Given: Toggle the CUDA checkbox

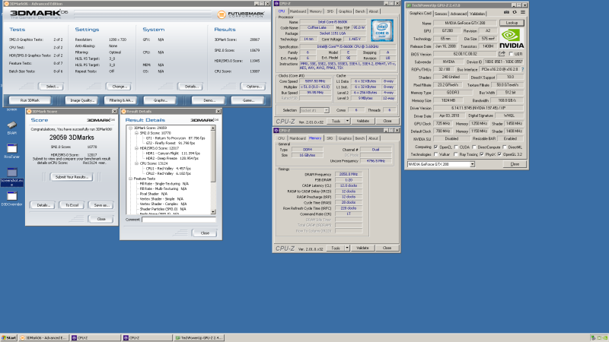Looking at the screenshot, I should click(x=456, y=147).
